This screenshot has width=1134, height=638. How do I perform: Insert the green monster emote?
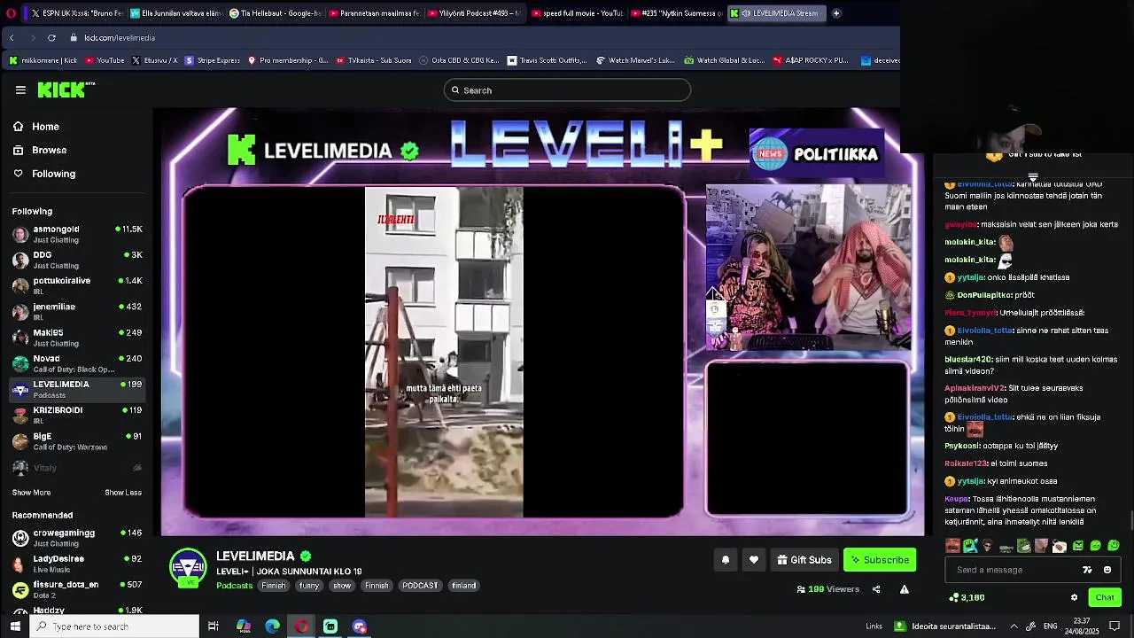[x=970, y=546]
